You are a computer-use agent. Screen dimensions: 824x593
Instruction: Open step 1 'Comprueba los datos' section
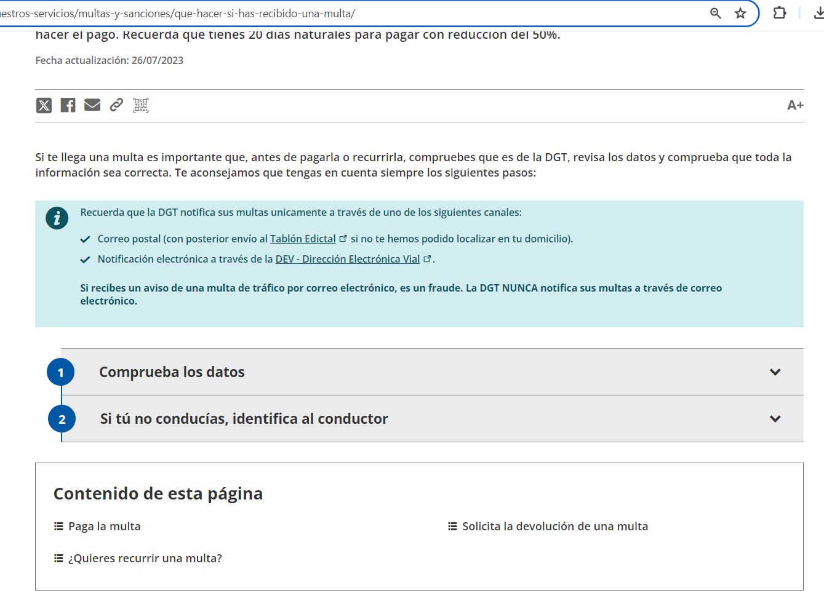172,372
